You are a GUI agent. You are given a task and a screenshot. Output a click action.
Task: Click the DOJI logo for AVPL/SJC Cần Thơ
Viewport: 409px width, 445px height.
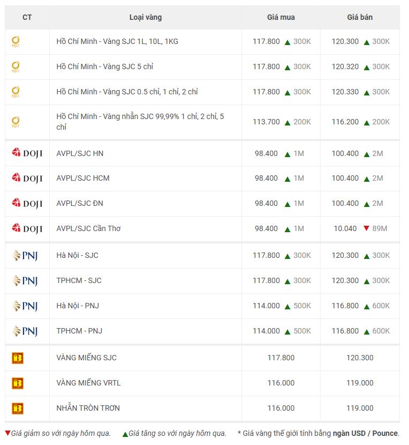tap(27, 228)
